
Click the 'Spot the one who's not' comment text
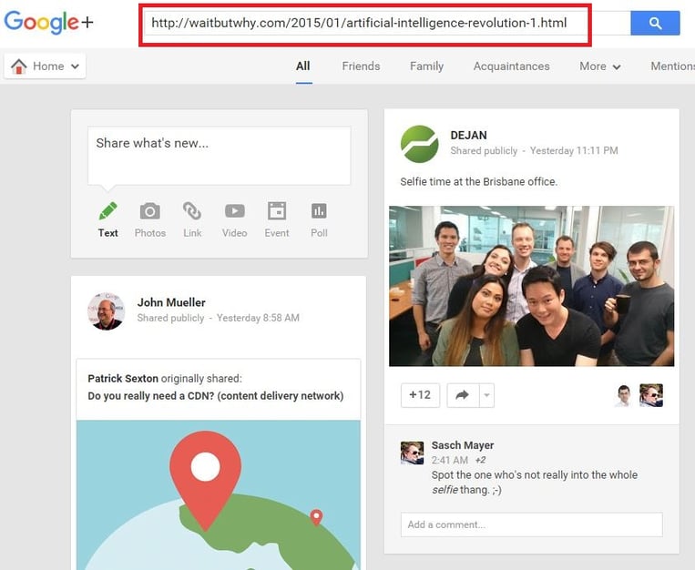(535, 483)
